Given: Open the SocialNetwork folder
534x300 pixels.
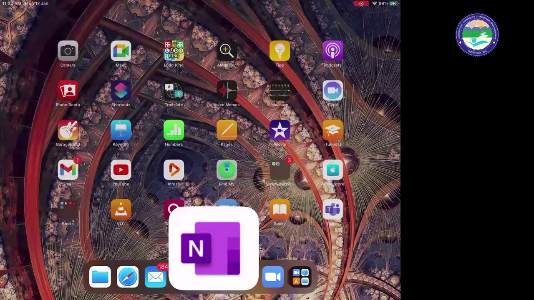Looking at the screenshot, I should (280, 170).
